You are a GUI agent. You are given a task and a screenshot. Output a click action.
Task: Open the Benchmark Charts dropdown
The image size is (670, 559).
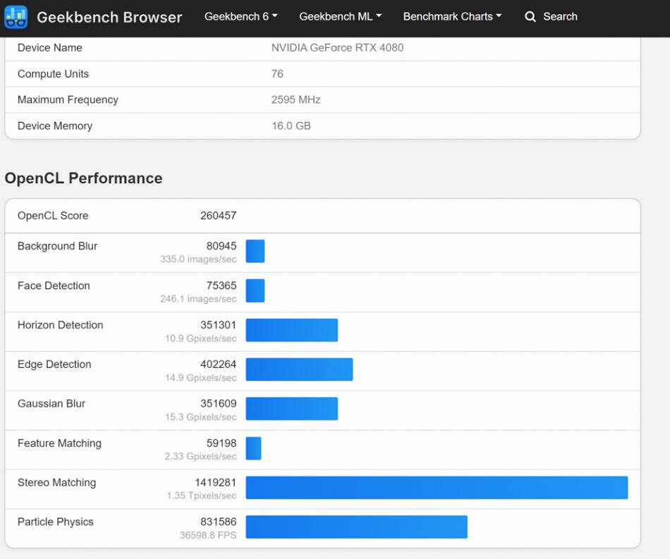point(453,17)
